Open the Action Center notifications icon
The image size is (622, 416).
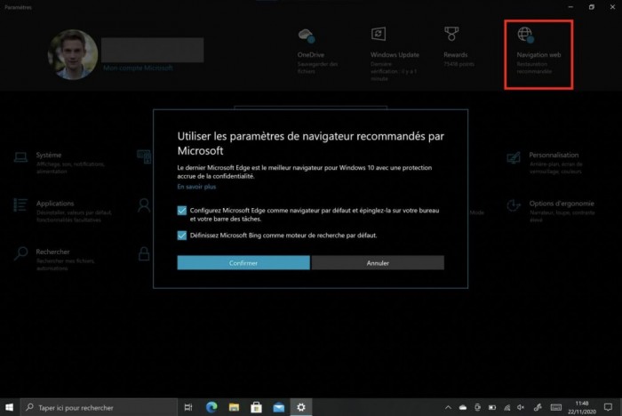pyautogui.click(x=608, y=407)
